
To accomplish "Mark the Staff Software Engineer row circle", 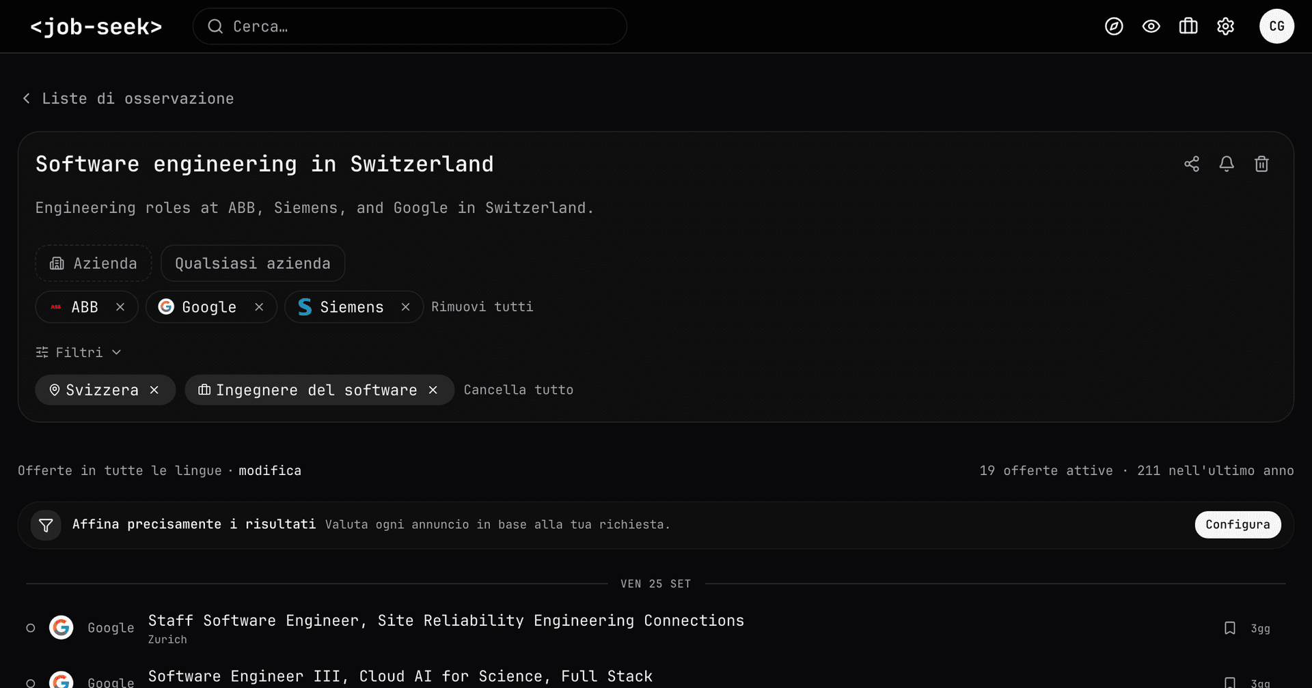I will pyautogui.click(x=31, y=628).
